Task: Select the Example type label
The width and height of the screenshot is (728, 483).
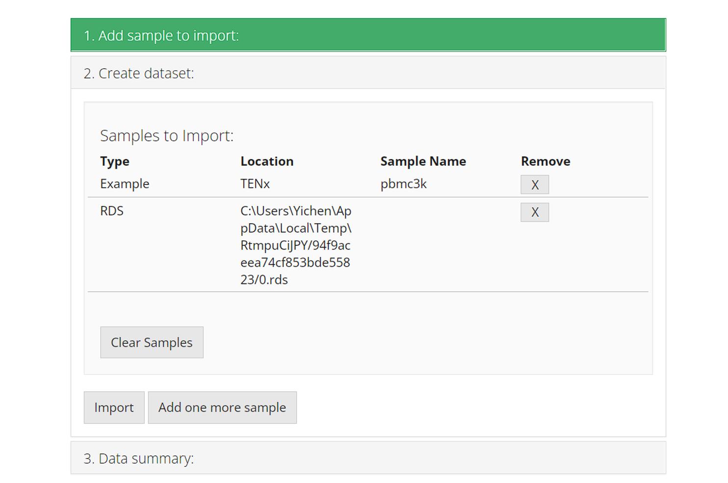Action: coord(125,184)
